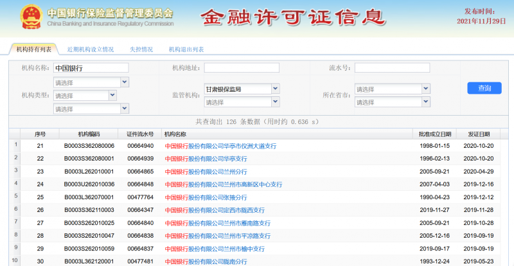514x266 pixels.
Task: Switch to 机构退出列表 tab
Action: (x=186, y=49)
